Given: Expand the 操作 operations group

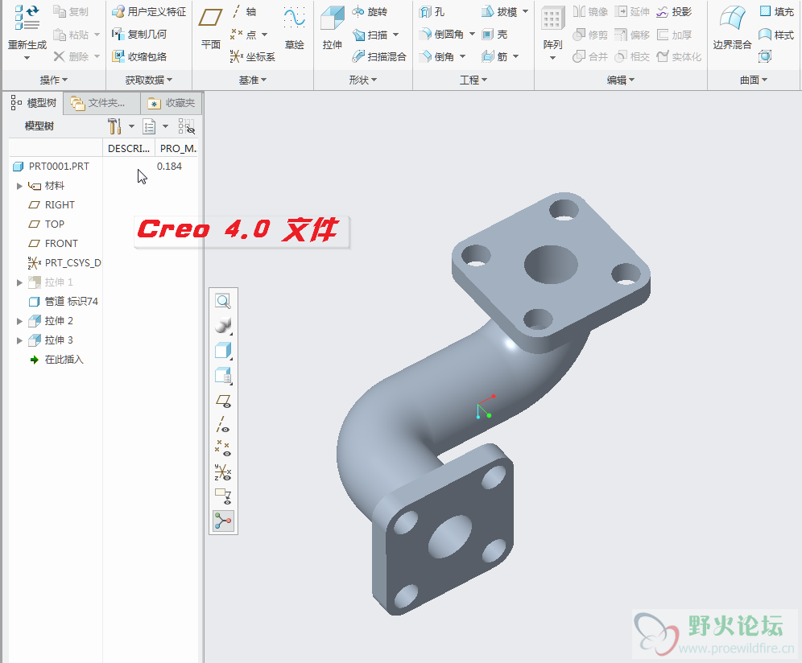Looking at the screenshot, I should 54,80.
